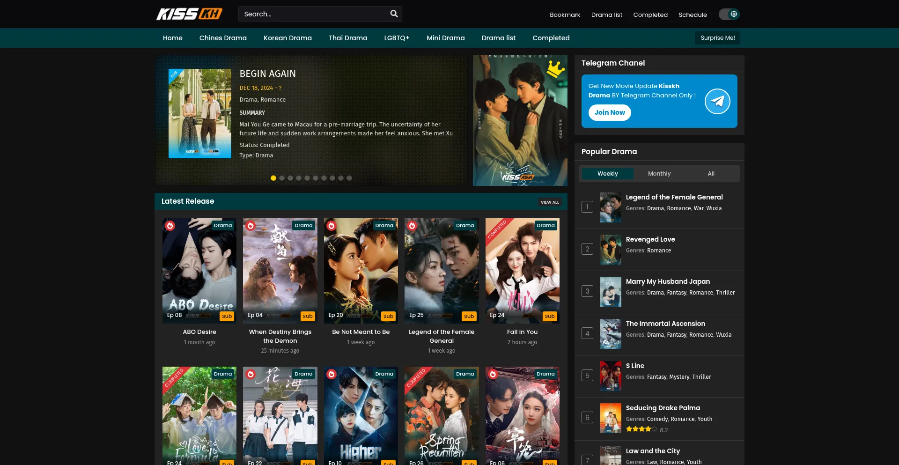Toggle the dark mode theme switch
Viewport: 899px width, 465px height.
[729, 14]
